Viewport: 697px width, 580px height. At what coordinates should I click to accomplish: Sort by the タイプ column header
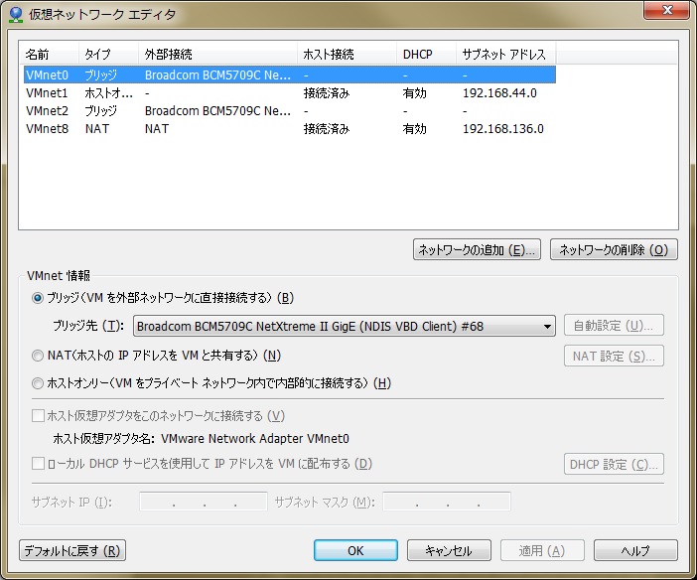pyautogui.click(x=108, y=55)
